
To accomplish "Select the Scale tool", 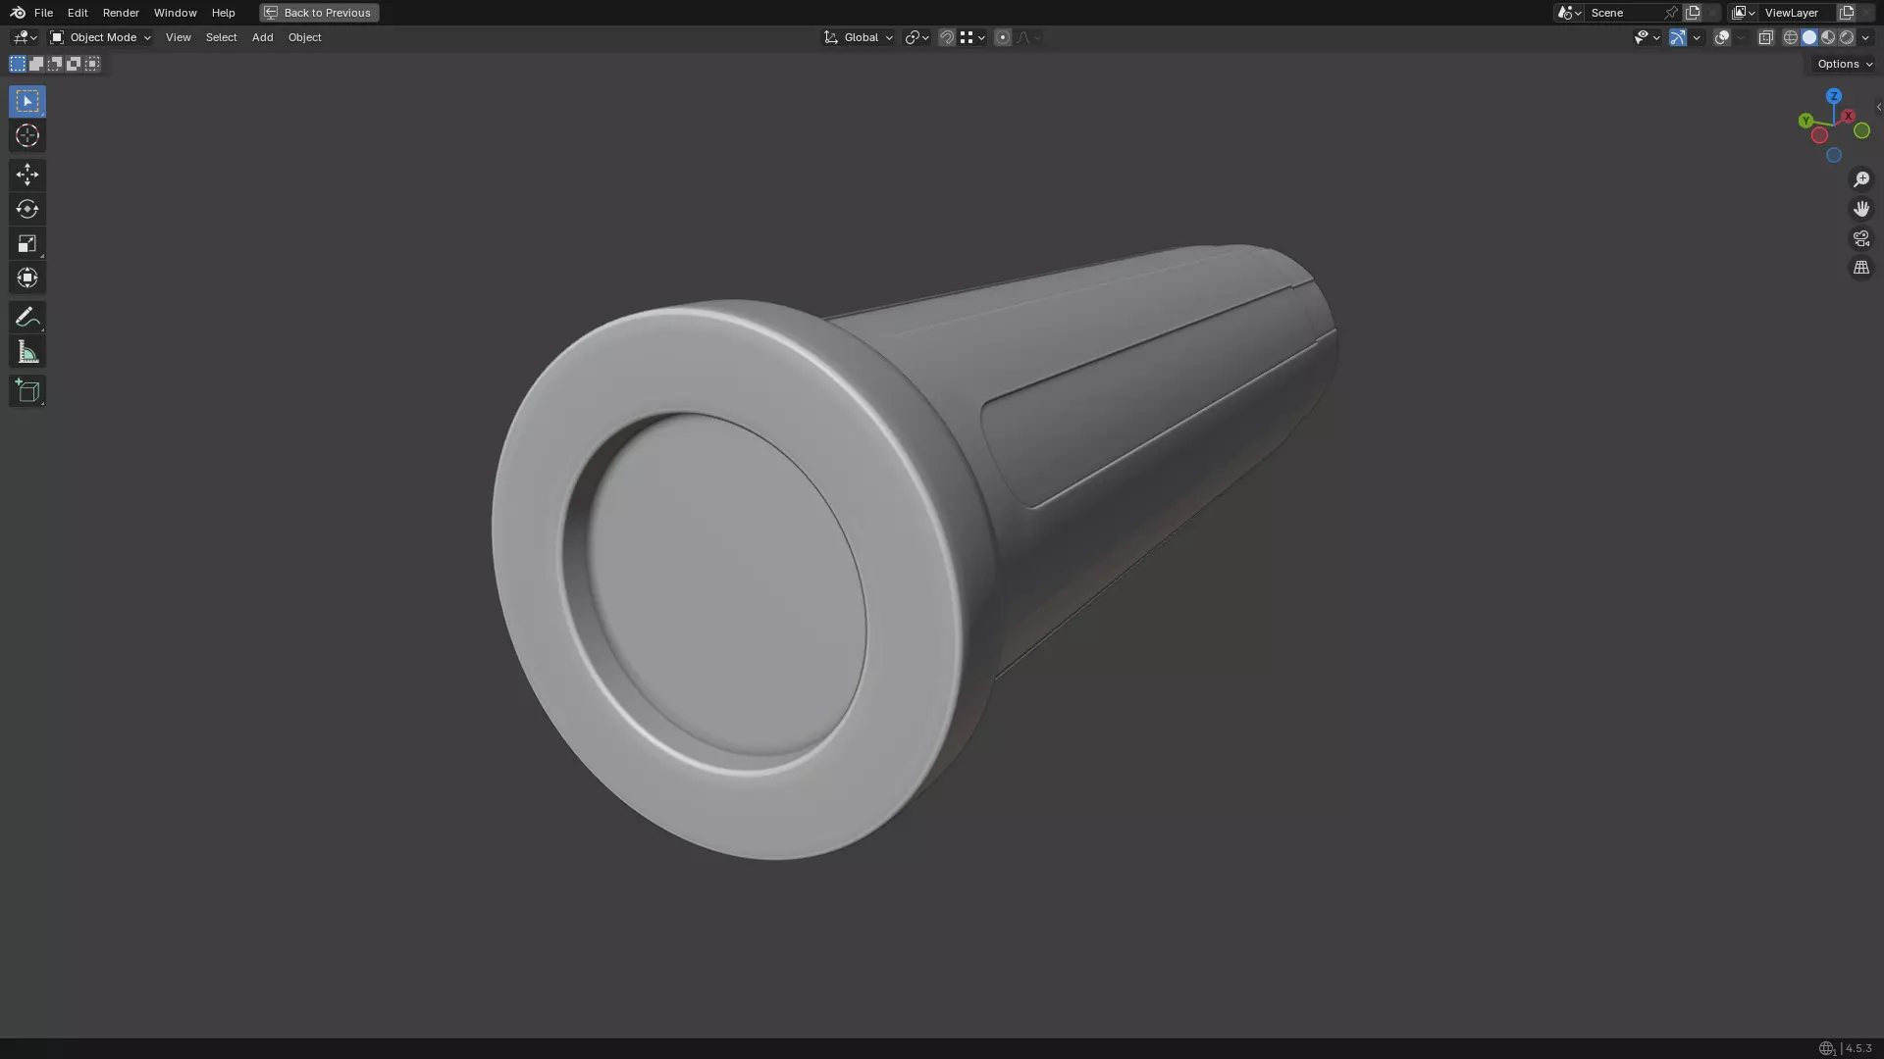I will 27,243.
